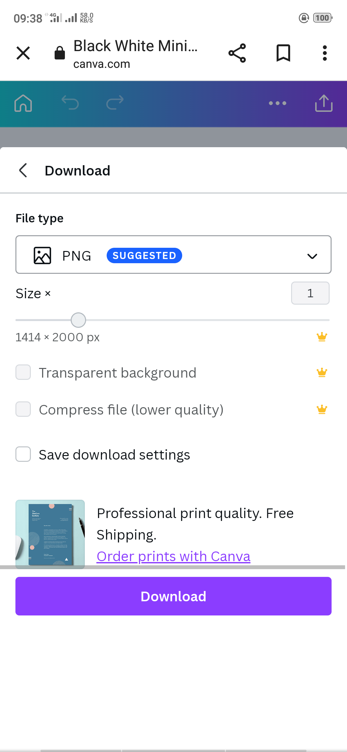
Task: Tap the browser share icon
Action: pos(237,53)
